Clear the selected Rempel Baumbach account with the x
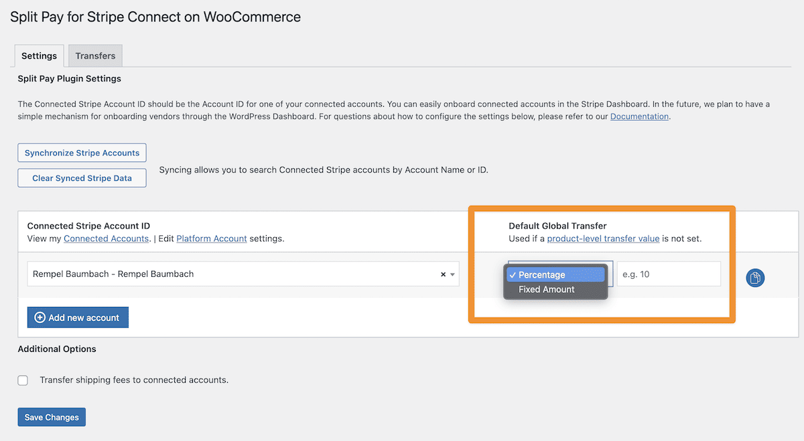 (443, 274)
